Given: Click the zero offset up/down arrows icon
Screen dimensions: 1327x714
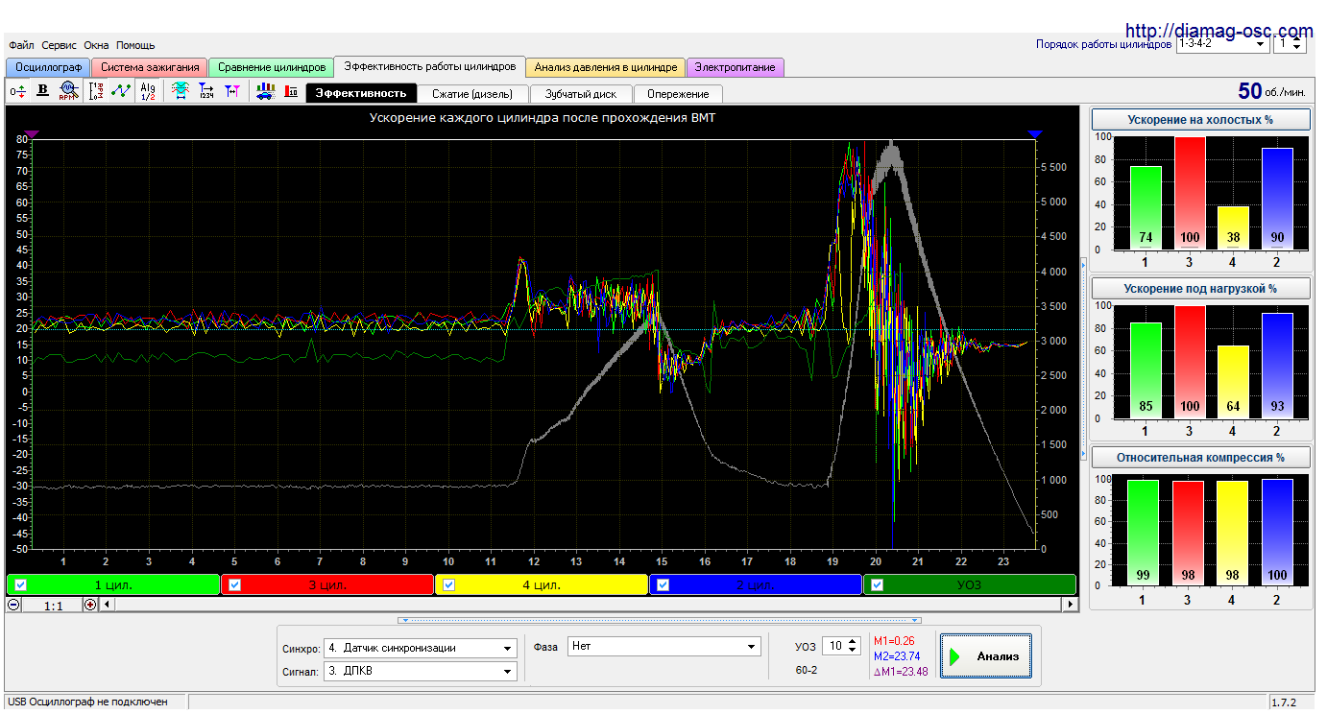Looking at the screenshot, I should click(17, 91).
